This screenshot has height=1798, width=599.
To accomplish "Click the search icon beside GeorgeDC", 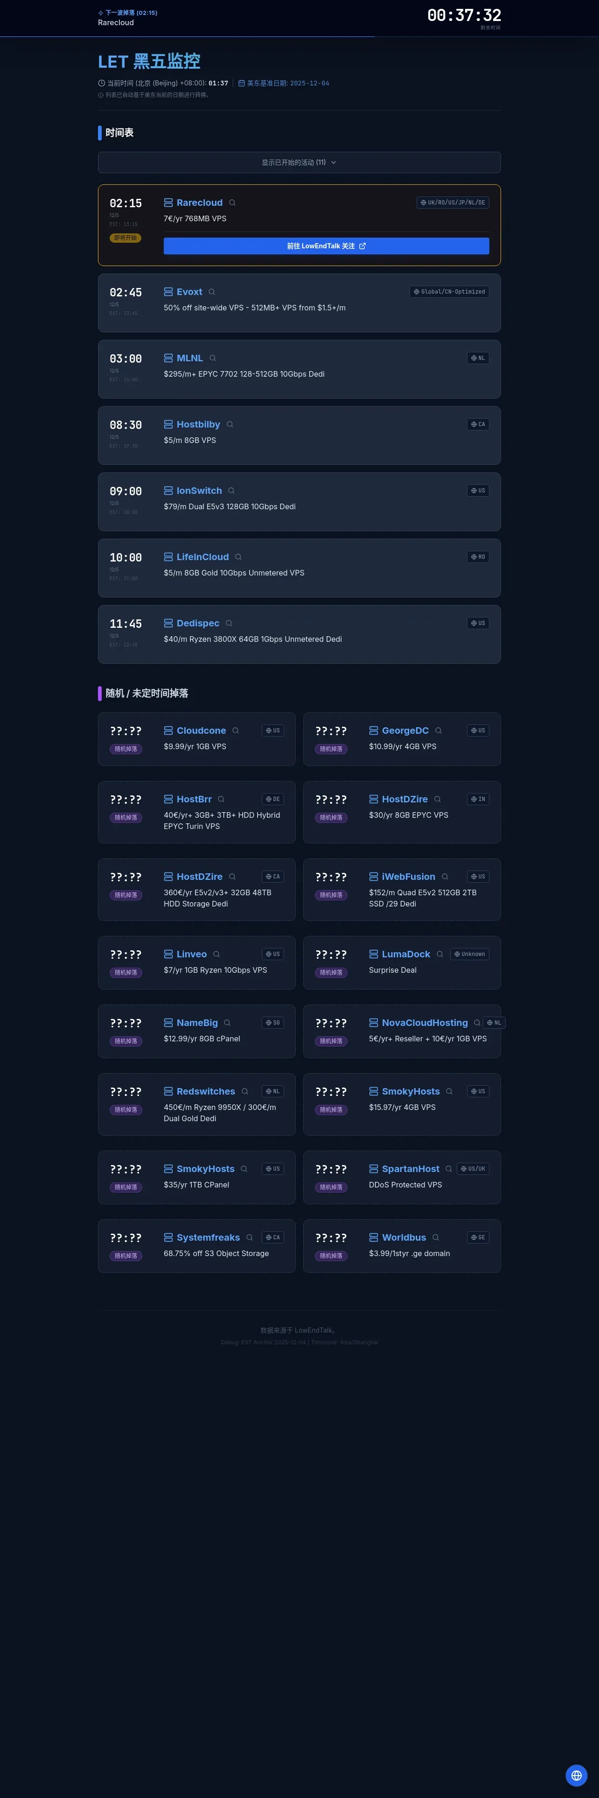I will [x=439, y=730].
